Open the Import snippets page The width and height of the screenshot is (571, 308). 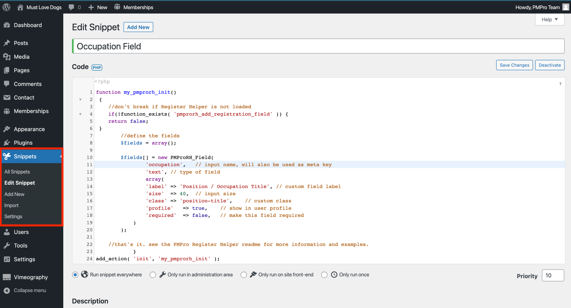click(11, 205)
